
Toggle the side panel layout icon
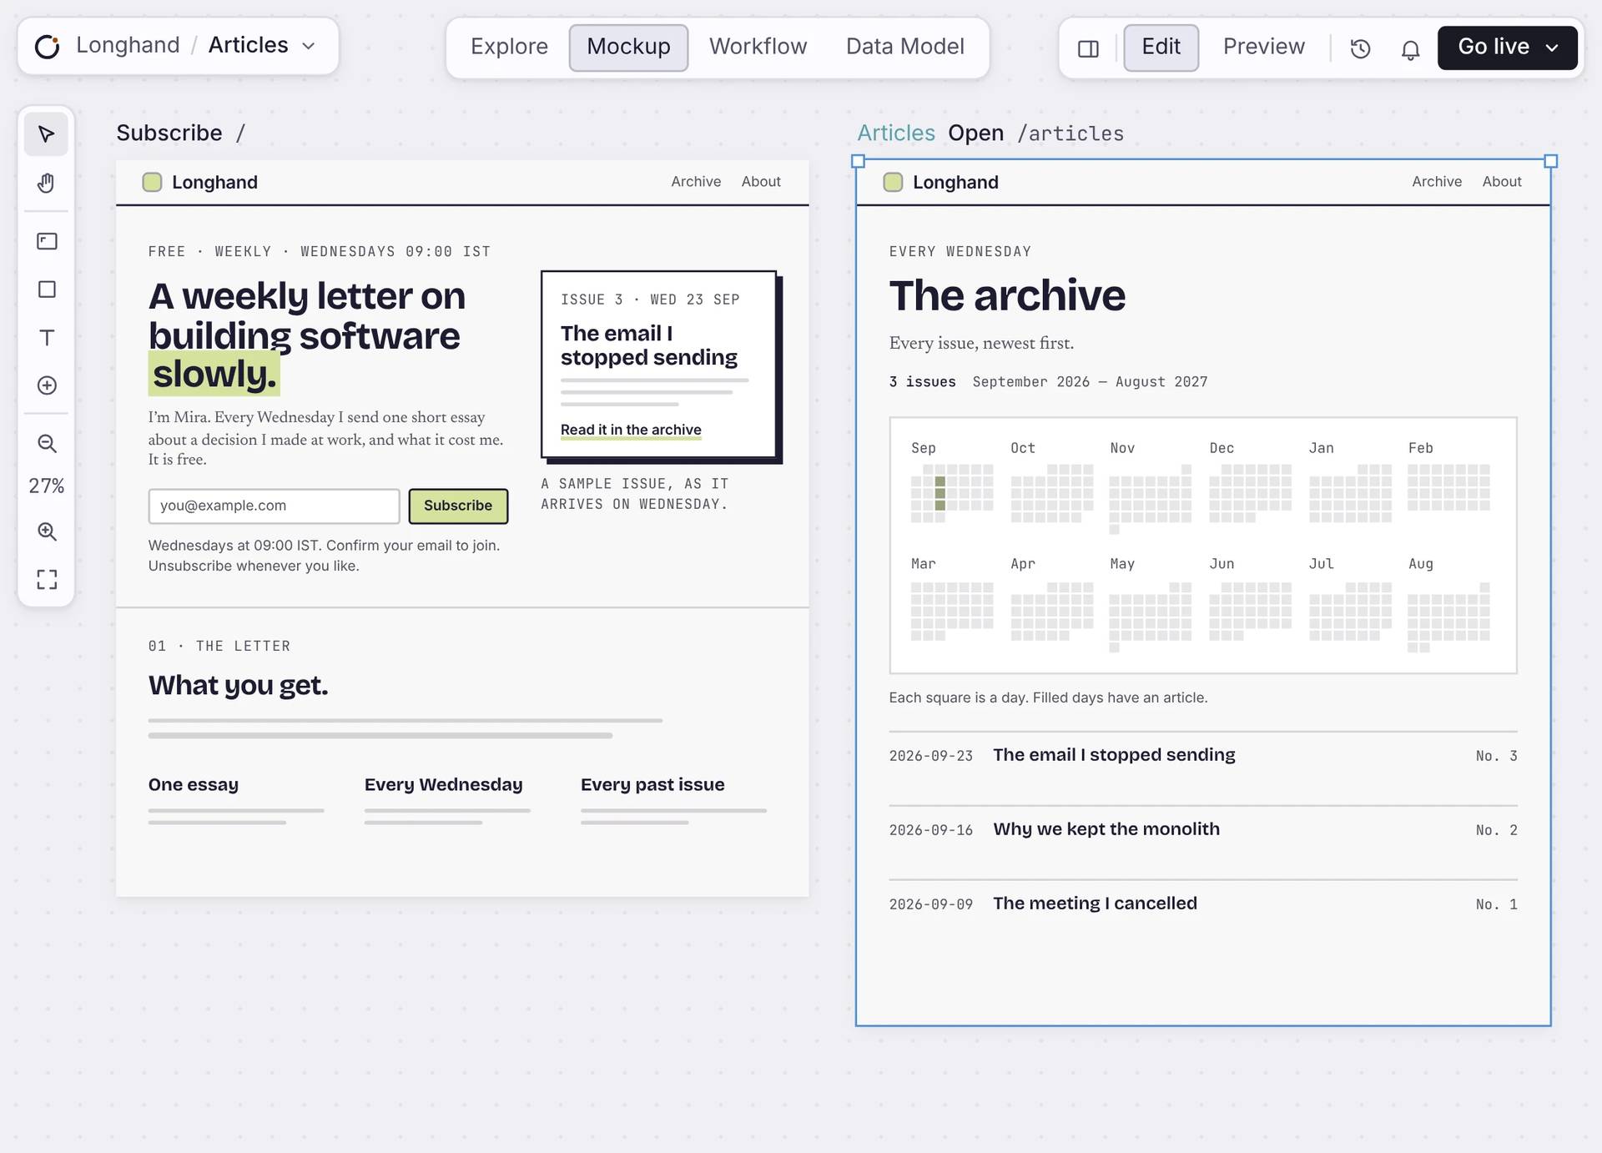pyautogui.click(x=1088, y=48)
